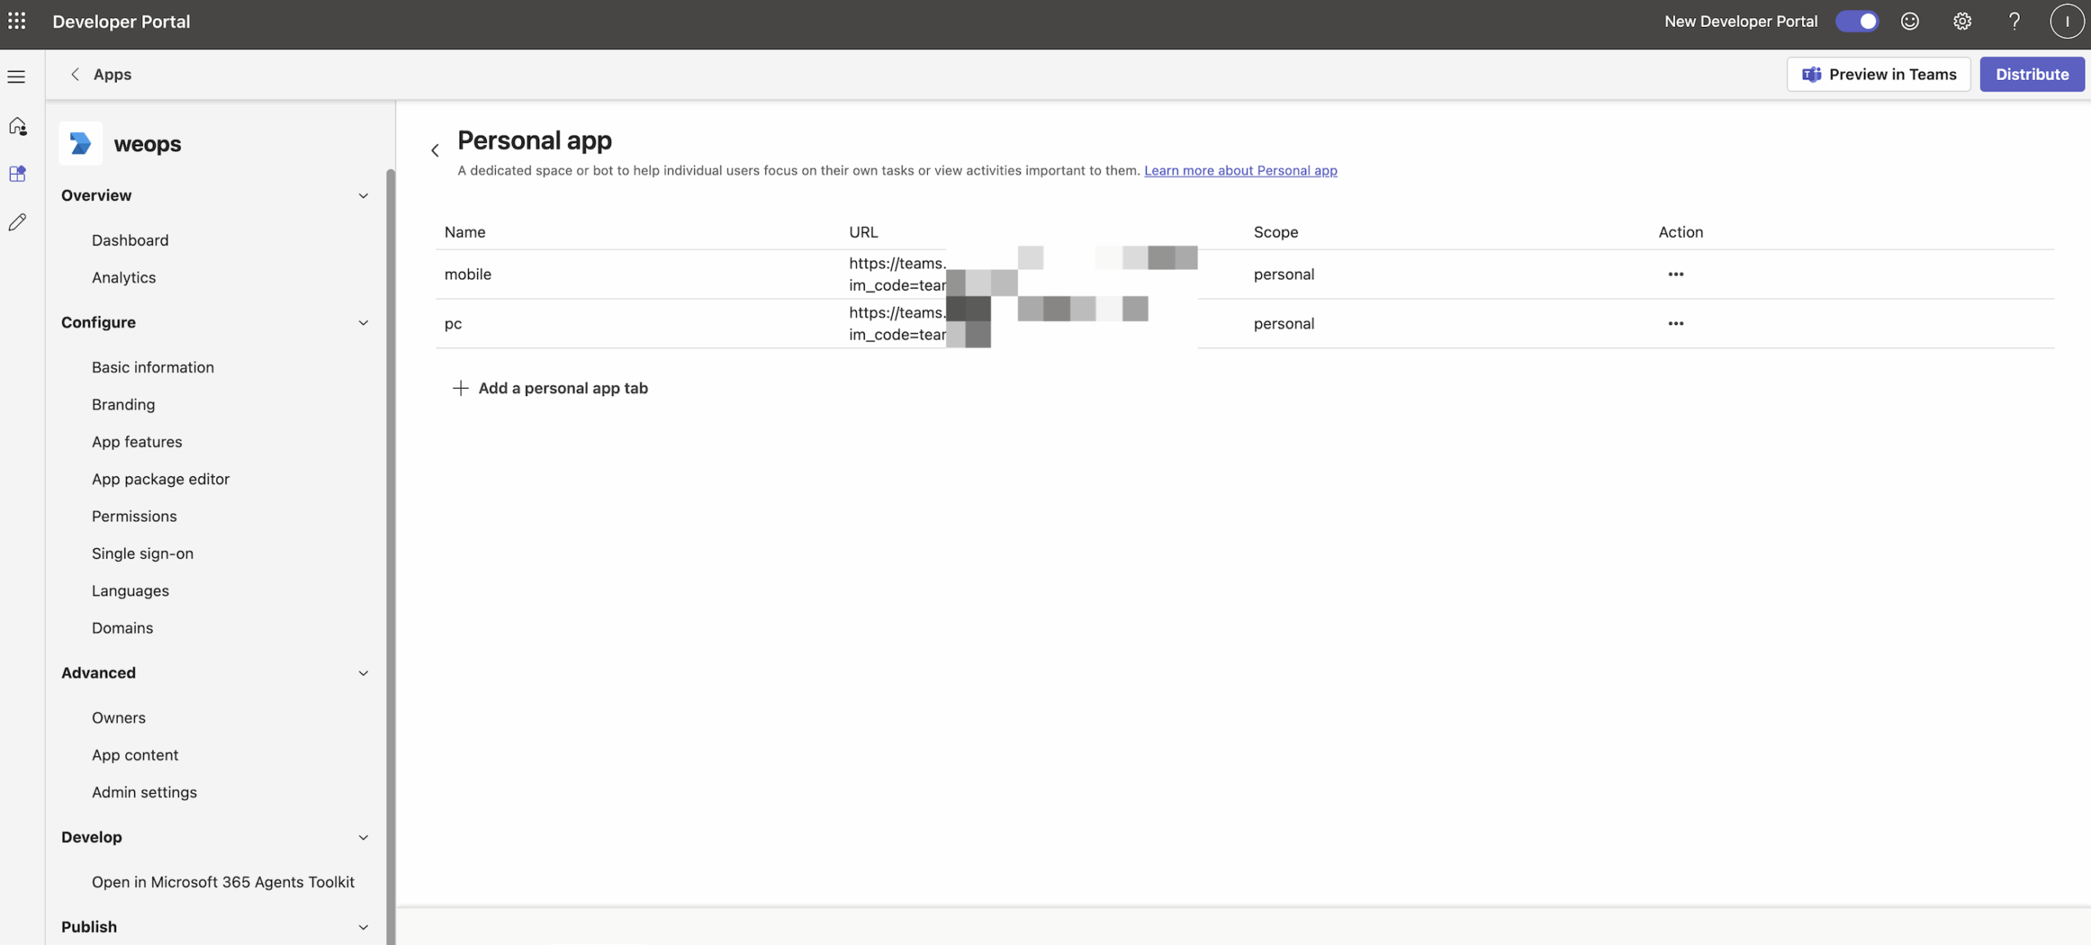The height and width of the screenshot is (945, 2091).
Task: Open Dashboard in sidebar
Action: point(130,240)
